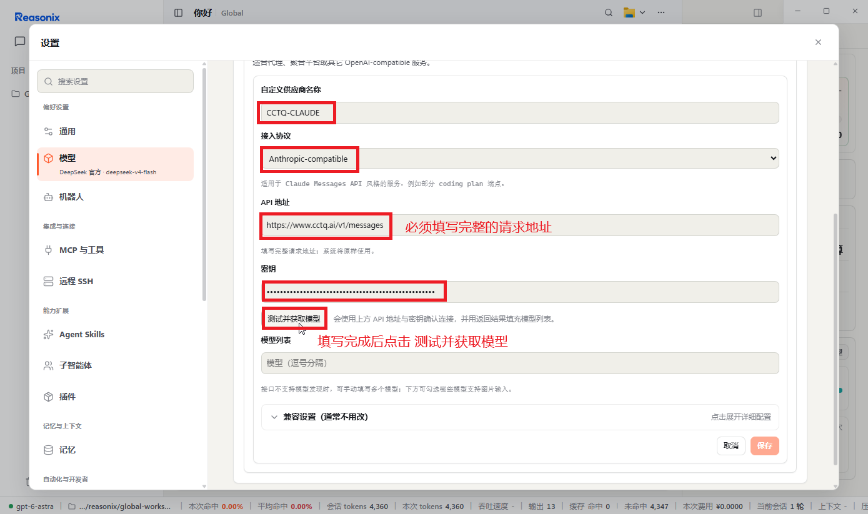
Task: Click 平均命中 0.00% in status bar
Action: (x=285, y=507)
